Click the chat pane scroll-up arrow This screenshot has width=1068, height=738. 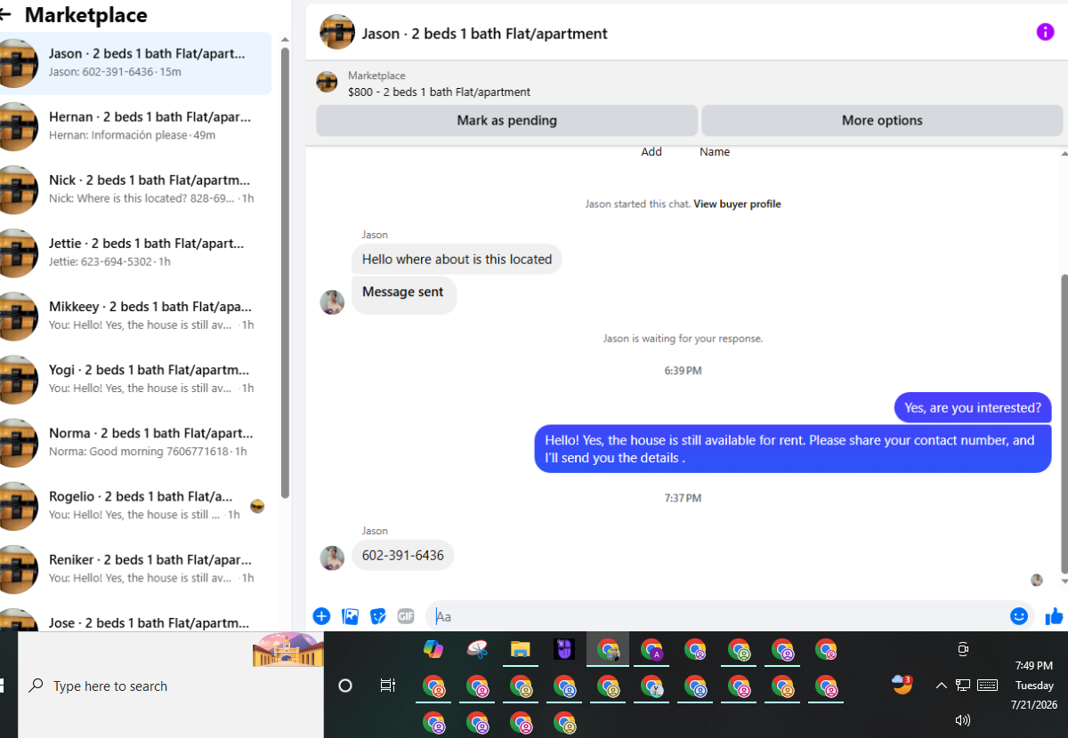[1064, 154]
